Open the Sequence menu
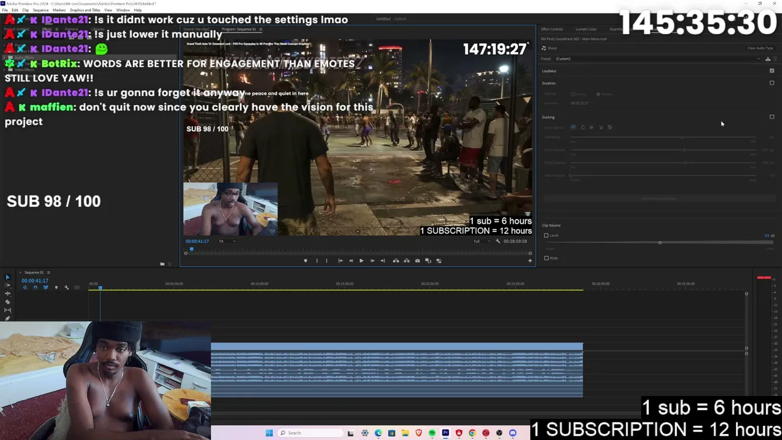Viewport: 782px width, 440px height. 40,10
